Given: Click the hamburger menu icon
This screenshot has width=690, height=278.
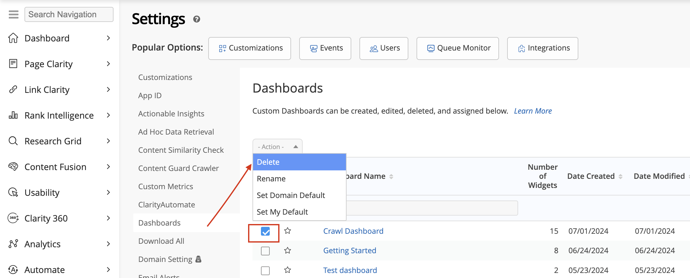Looking at the screenshot, I should pyautogui.click(x=13, y=14).
